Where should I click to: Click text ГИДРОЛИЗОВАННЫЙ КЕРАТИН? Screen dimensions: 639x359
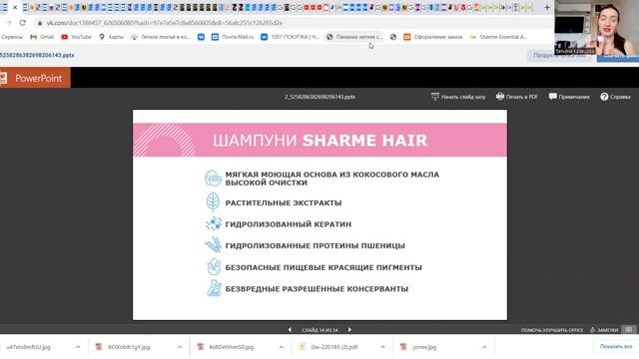[289, 224]
